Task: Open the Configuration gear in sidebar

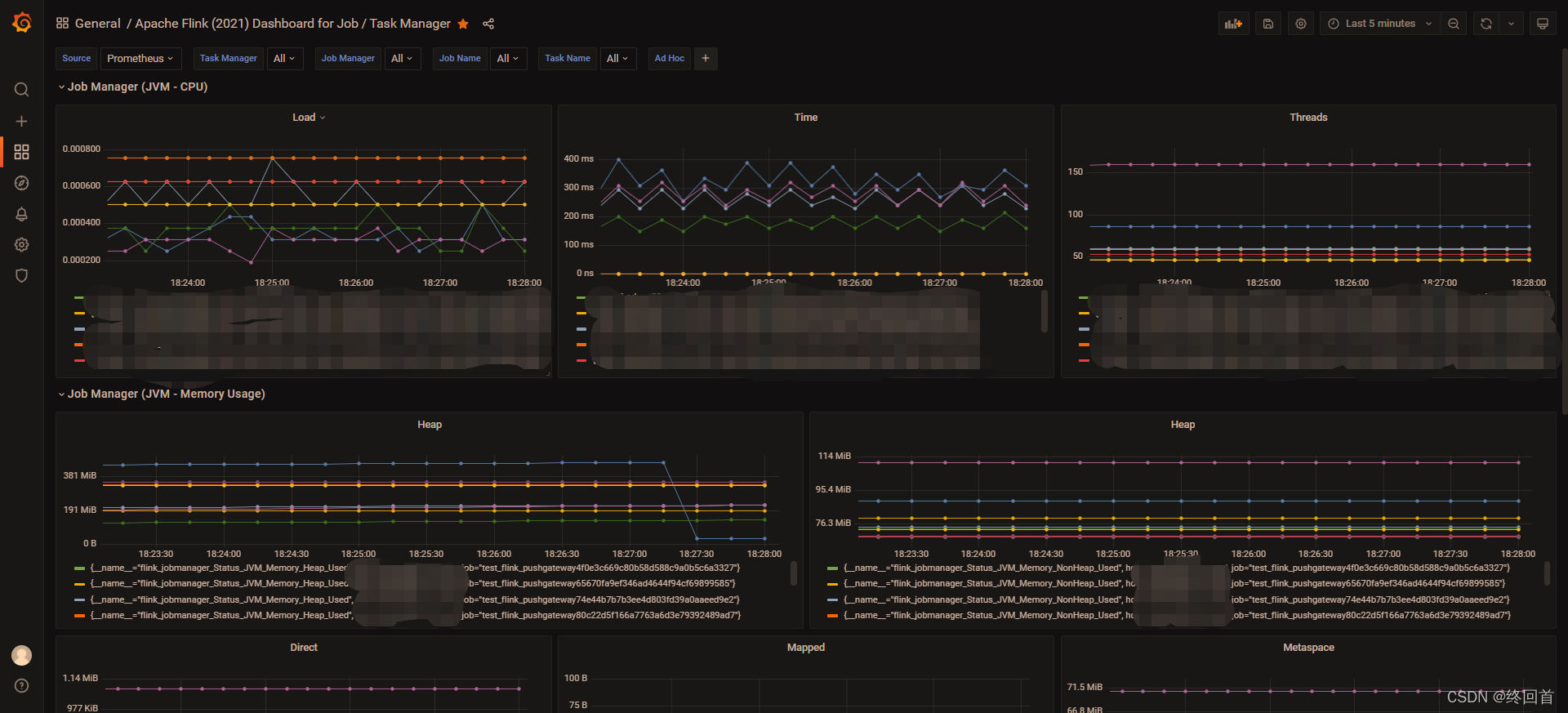Action: click(22, 245)
